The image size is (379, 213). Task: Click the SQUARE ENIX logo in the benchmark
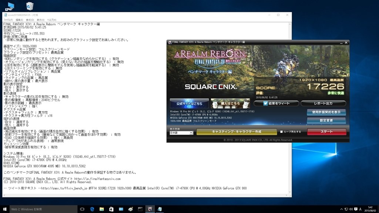(x=211, y=87)
